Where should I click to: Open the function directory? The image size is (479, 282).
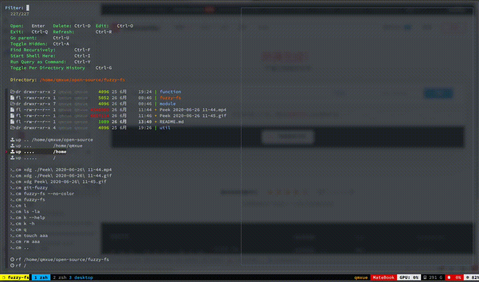(x=170, y=92)
